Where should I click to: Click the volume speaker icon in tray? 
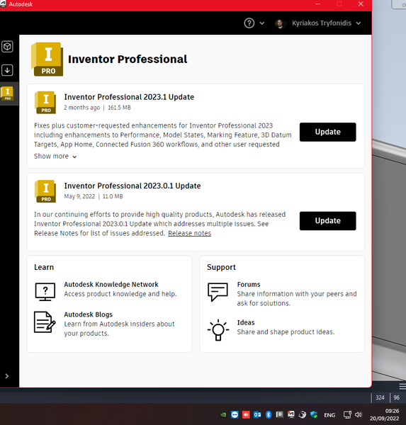(359, 414)
